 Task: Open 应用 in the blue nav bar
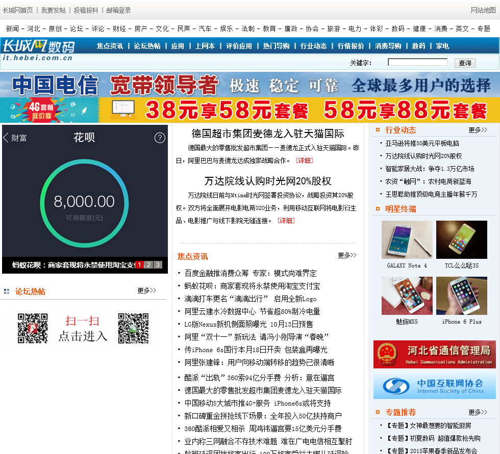[178, 46]
